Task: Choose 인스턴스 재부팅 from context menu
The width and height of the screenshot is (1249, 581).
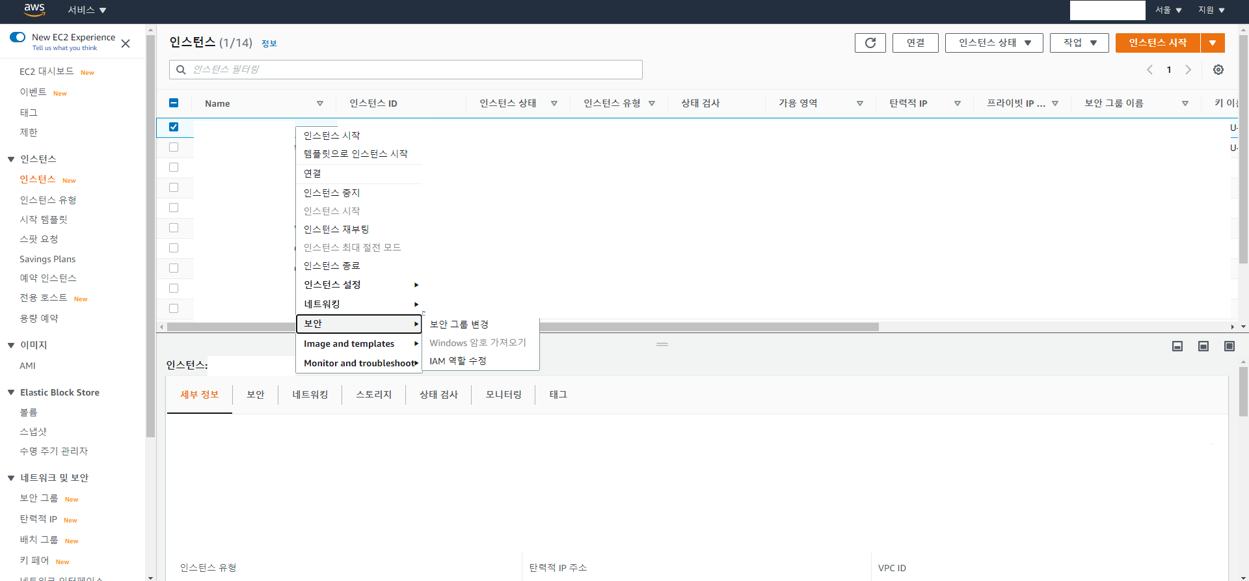Action: (x=336, y=230)
